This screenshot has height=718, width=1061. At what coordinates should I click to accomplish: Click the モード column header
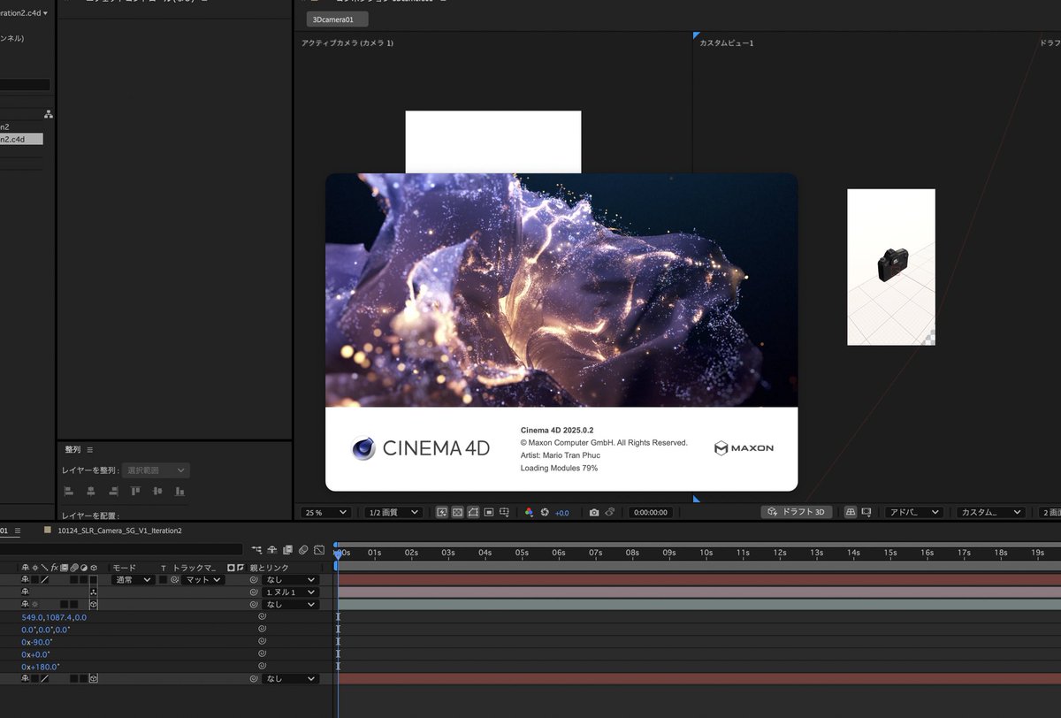(124, 568)
